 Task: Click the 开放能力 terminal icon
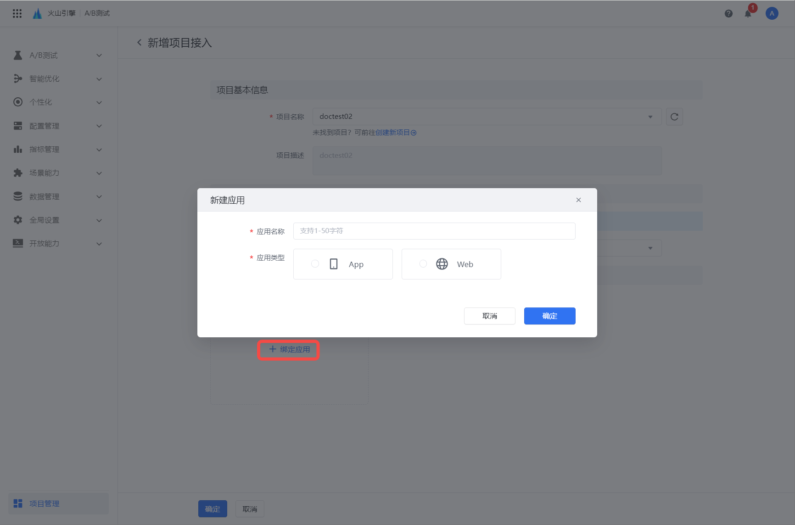click(x=18, y=243)
